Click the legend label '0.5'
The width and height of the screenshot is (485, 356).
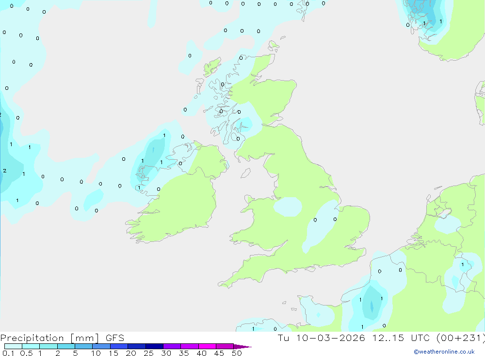(x=26, y=353)
